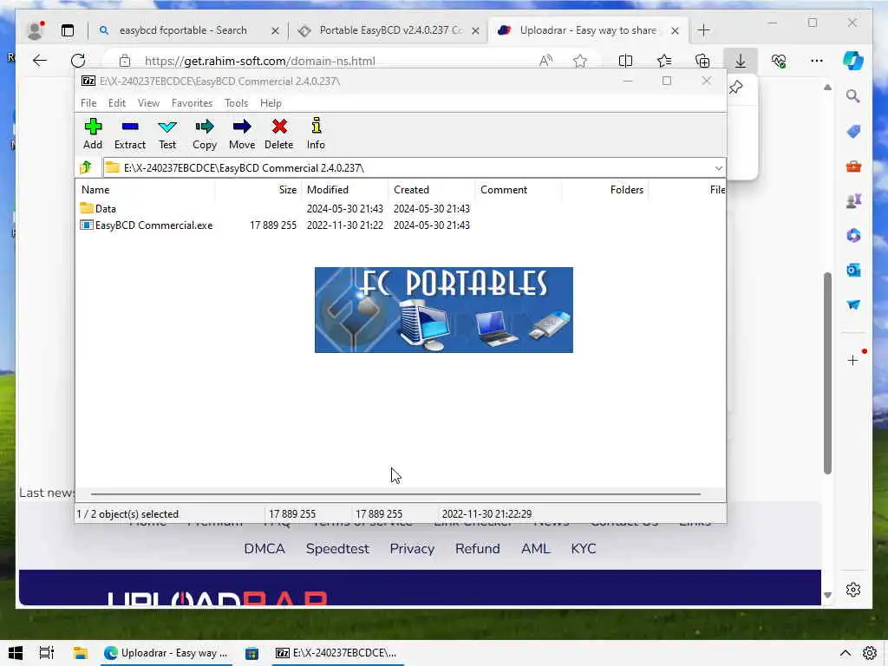Open the Collections icon in Edge

(x=702, y=61)
